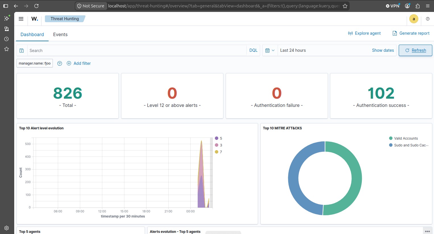
Task: Click the manager.name: fjoo filter pill
Action: tap(35, 63)
